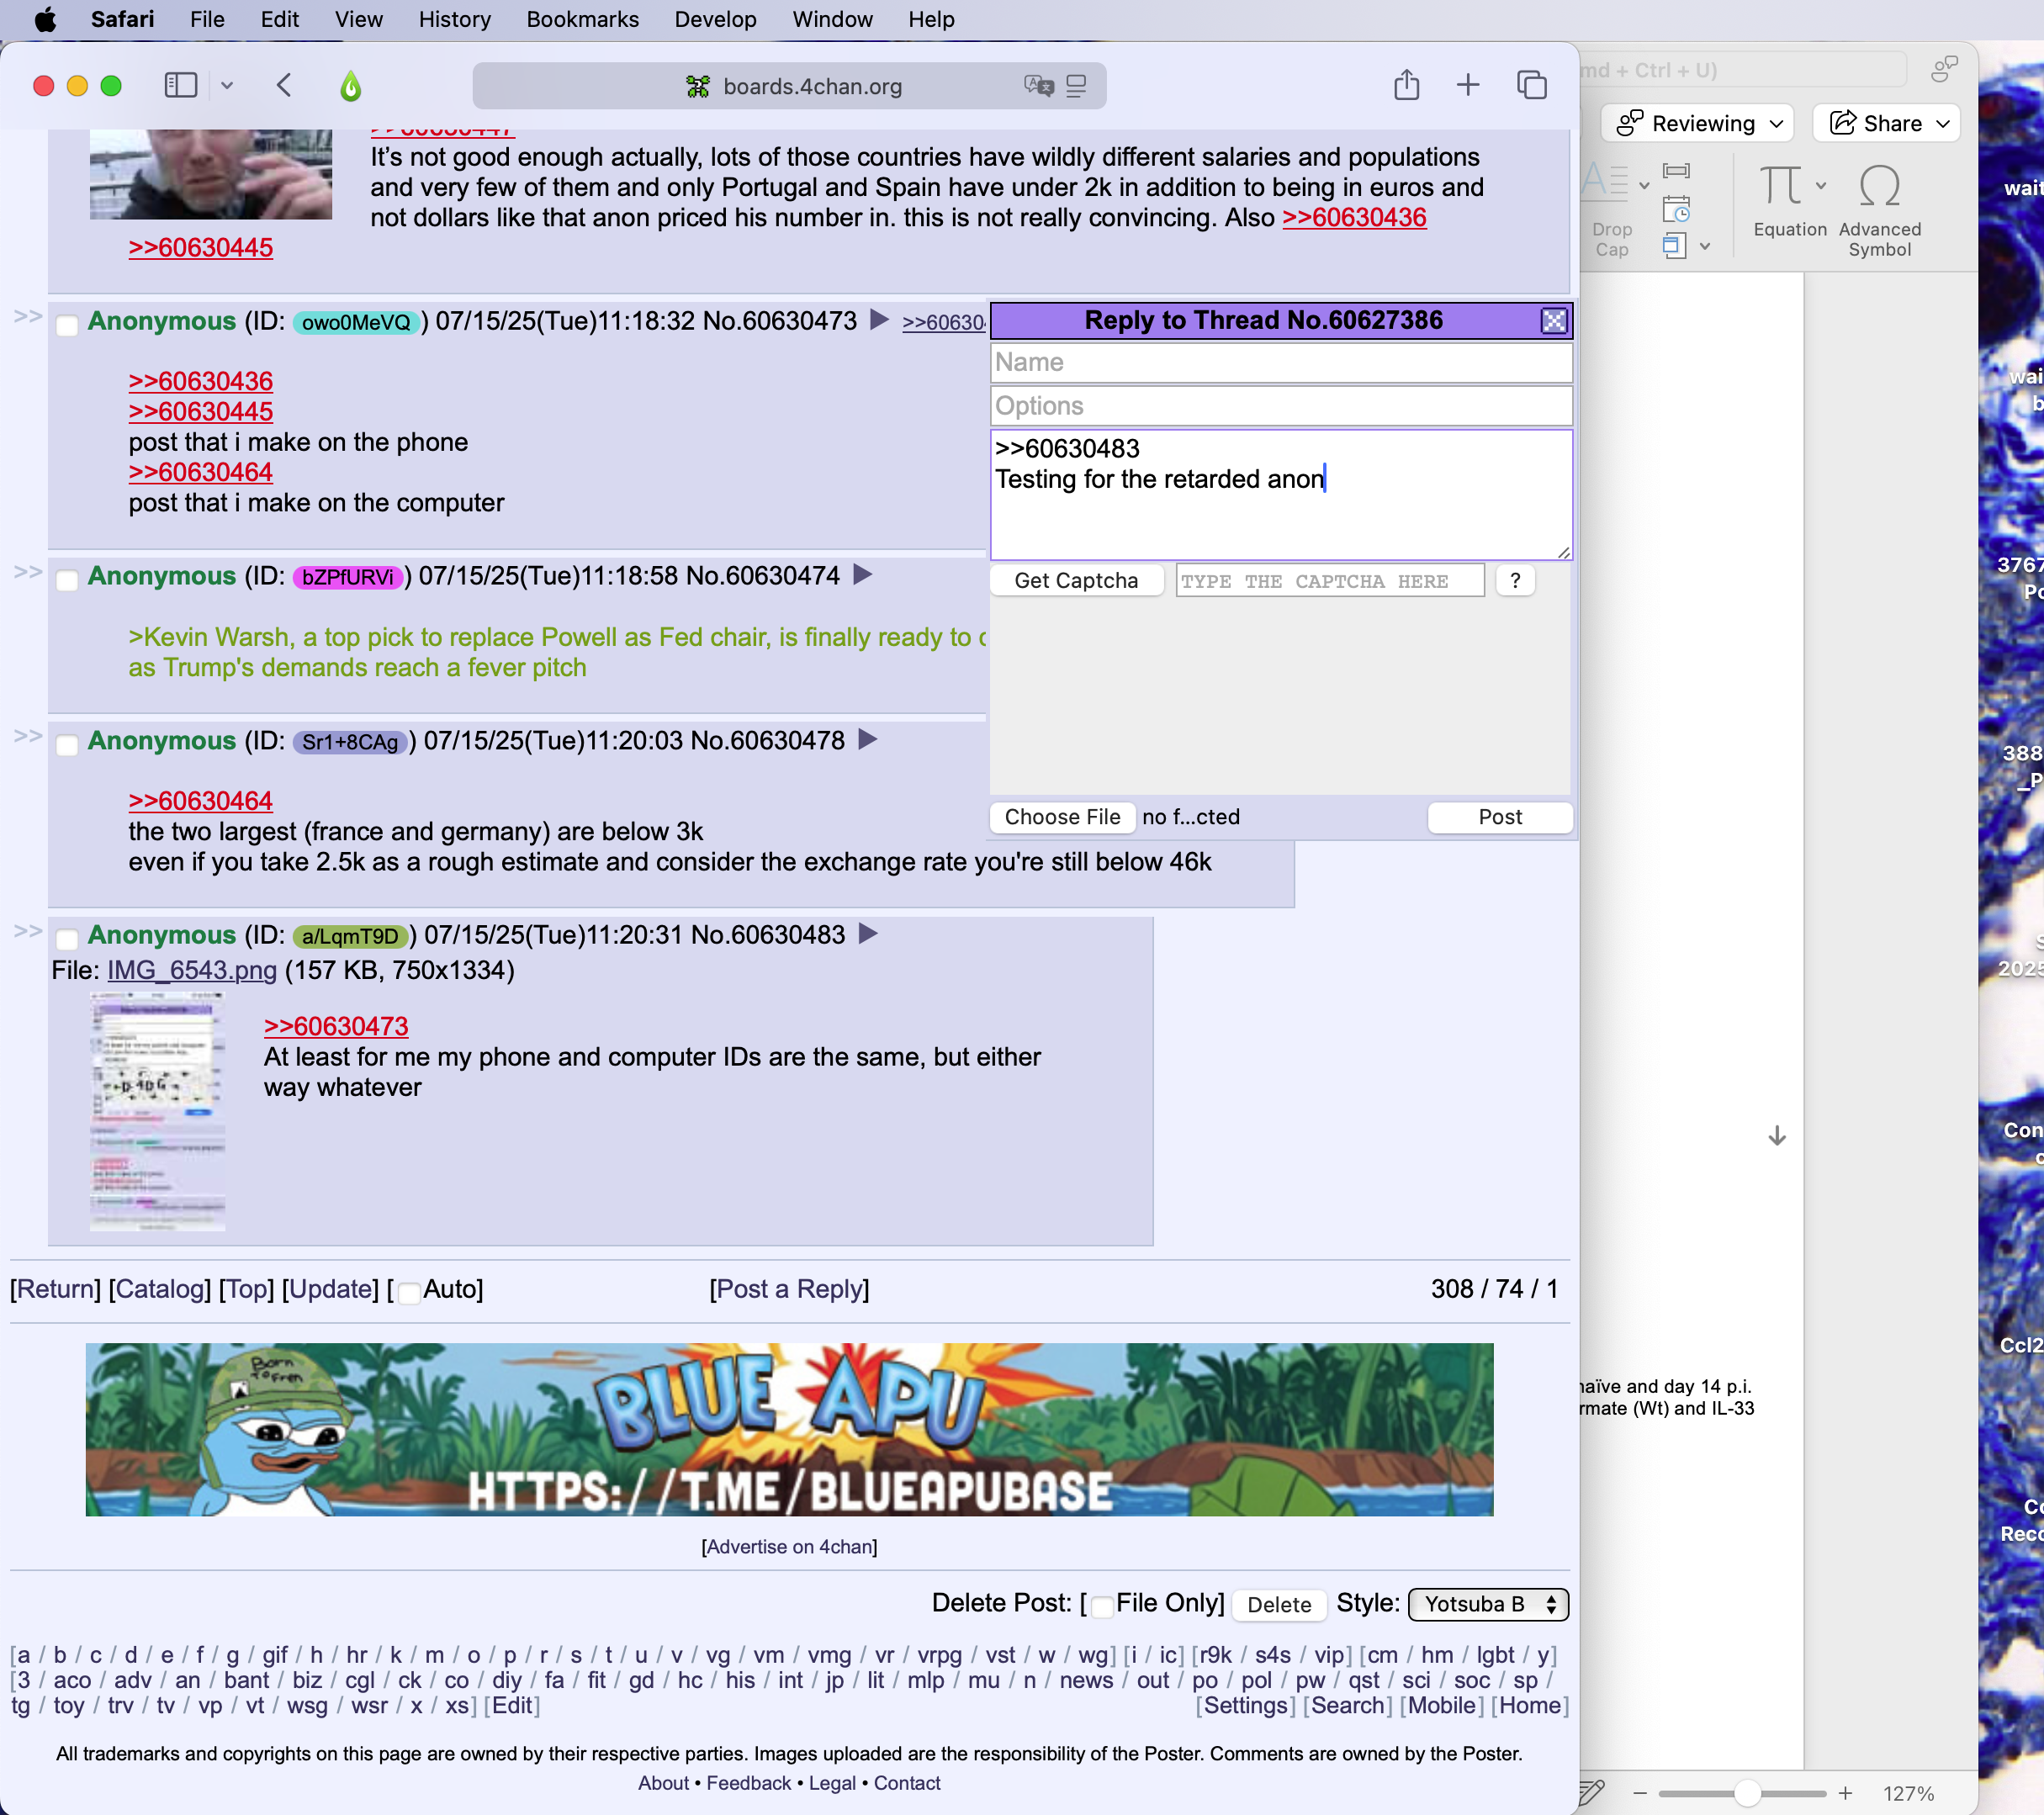Toggle Reader view icon in address bar
2044x1815 pixels.
(x=1076, y=86)
